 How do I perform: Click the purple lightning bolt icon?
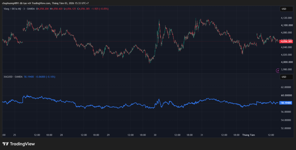[x=278, y=71]
